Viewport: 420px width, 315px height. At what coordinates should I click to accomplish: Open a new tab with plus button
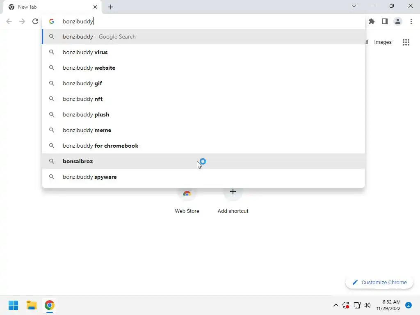coord(111,7)
